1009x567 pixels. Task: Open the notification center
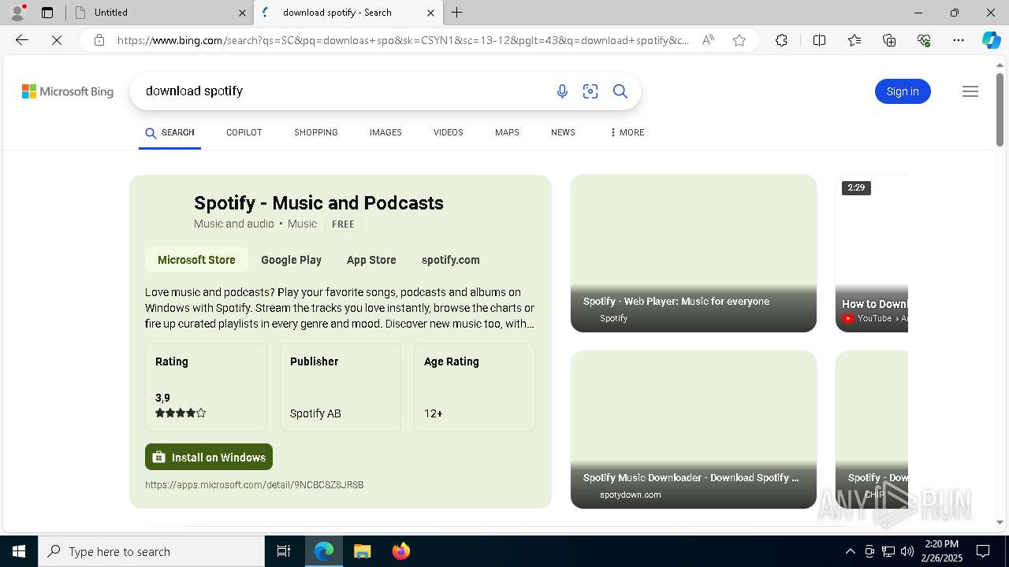[983, 551]
